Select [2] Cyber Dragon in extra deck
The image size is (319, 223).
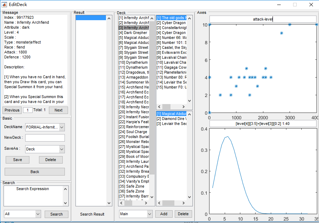172,23
